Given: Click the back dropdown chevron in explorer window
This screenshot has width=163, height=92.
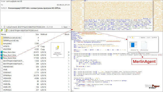Looking at the screenshot, I should (x=128, y=38).
